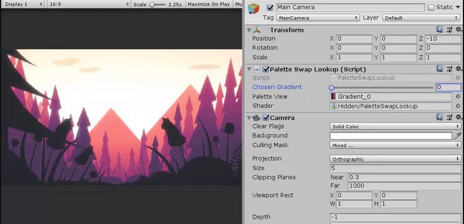This screenshot has height=224, width=464.
Task: Disable the Main Camera active checkbox
Action: [x=270, y=8]
